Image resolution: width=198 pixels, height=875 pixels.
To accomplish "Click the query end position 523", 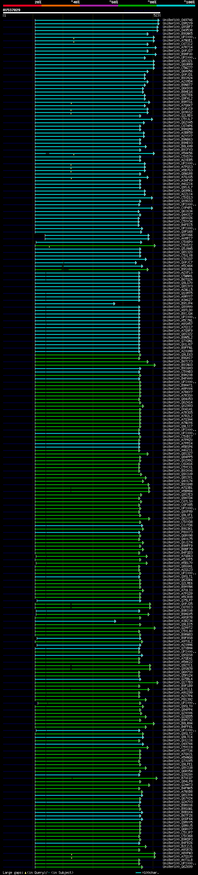I will [x=156, y=15].
